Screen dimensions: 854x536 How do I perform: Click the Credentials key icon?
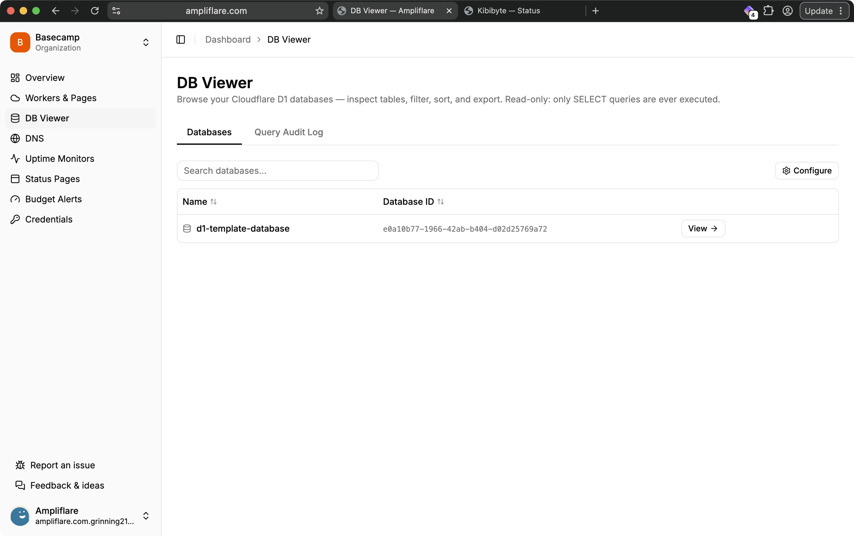click(x=15, y=219)
